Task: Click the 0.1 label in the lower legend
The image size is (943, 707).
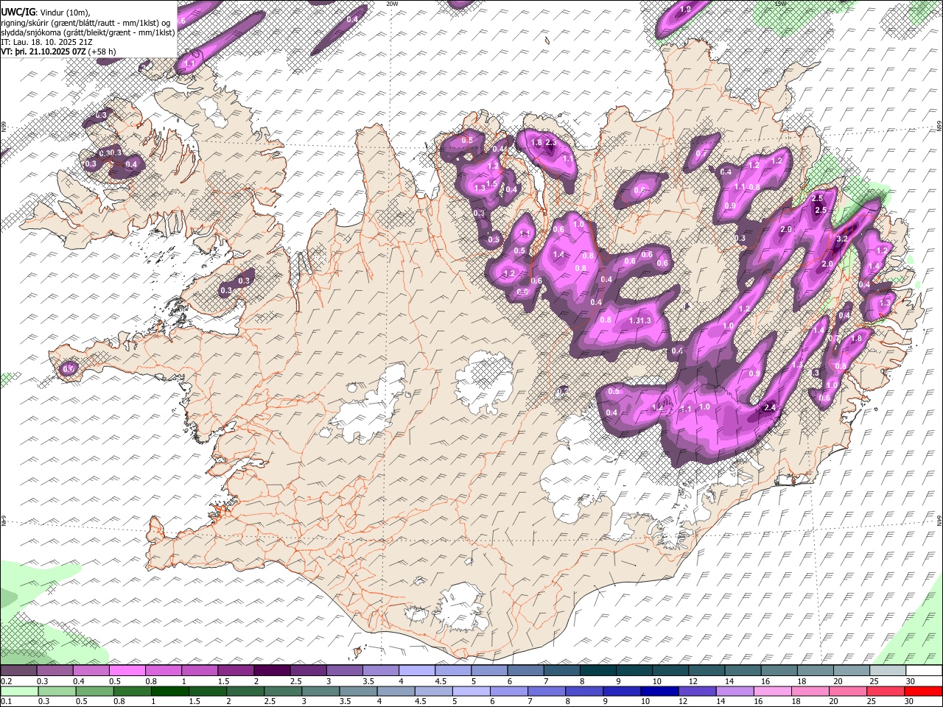Action: click(x=6, y=700)
